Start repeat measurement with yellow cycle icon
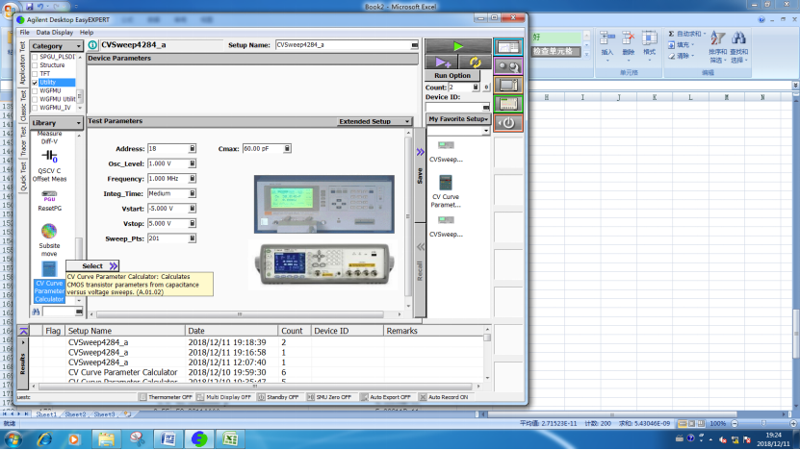Screen dimensions: 800x450 475,62
